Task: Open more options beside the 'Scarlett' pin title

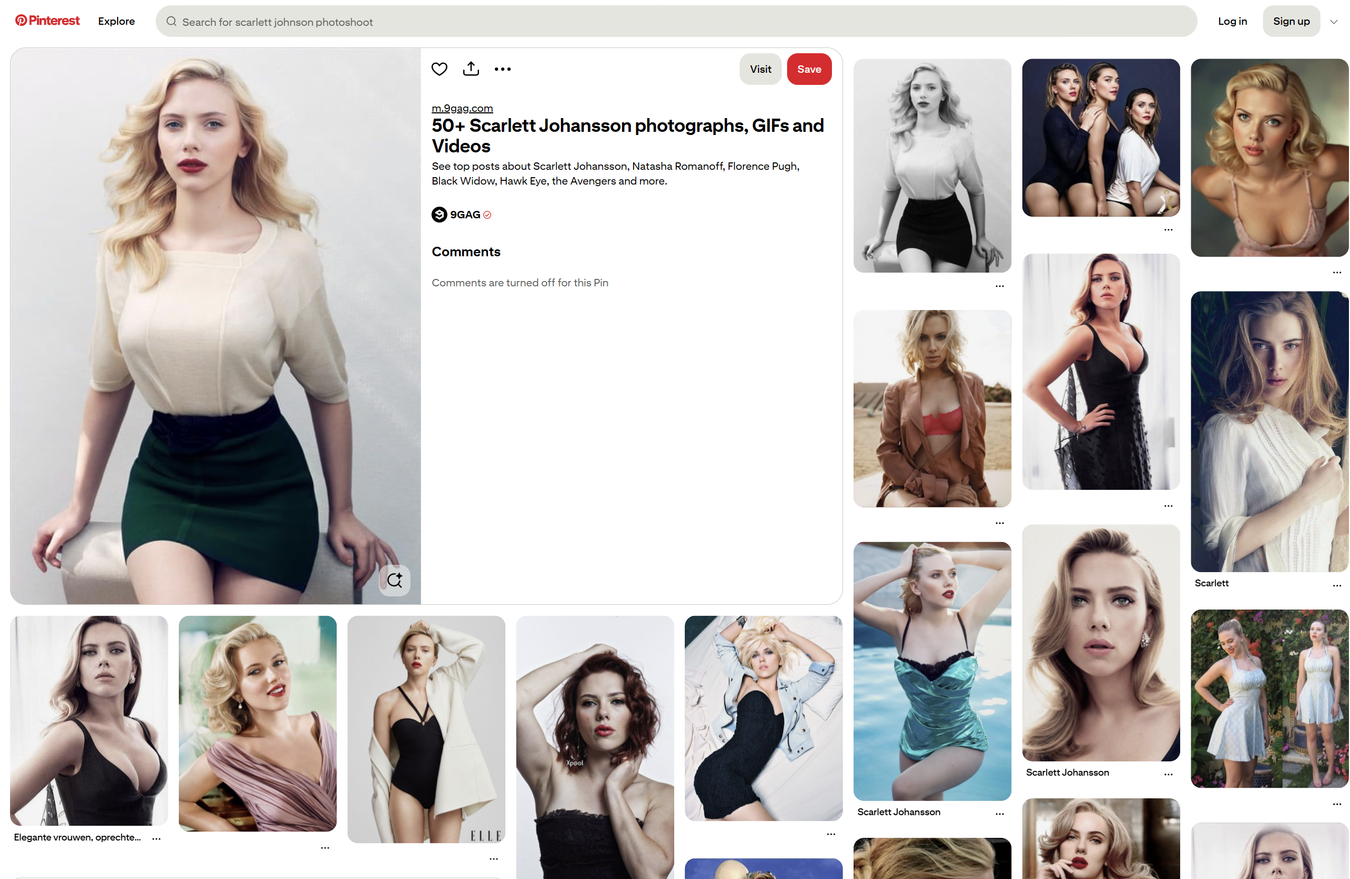Action: (1336, 585)
